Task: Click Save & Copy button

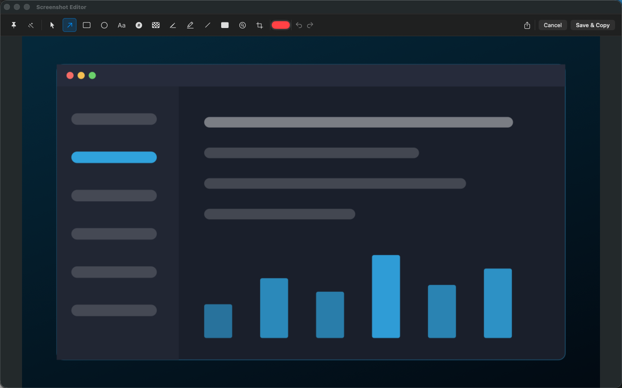Action: click(593, 25)
